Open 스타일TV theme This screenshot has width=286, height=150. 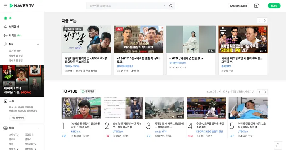[x=14, y=135]
